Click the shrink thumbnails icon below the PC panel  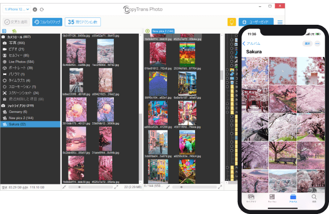(168, 187)
